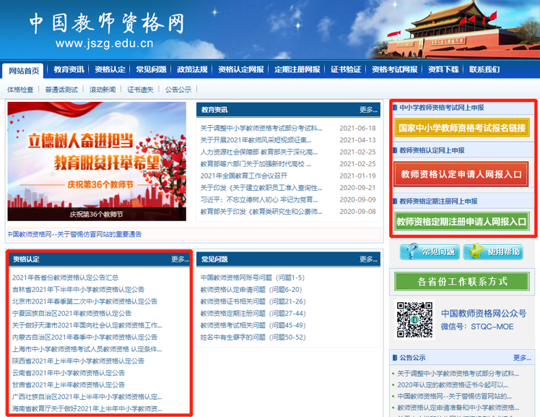Image resolution: width=540 pixels, height=417 pixels.
Task: Click the 常见问题 help icon button
Action: pyautogui.click(x=430, y=252)
